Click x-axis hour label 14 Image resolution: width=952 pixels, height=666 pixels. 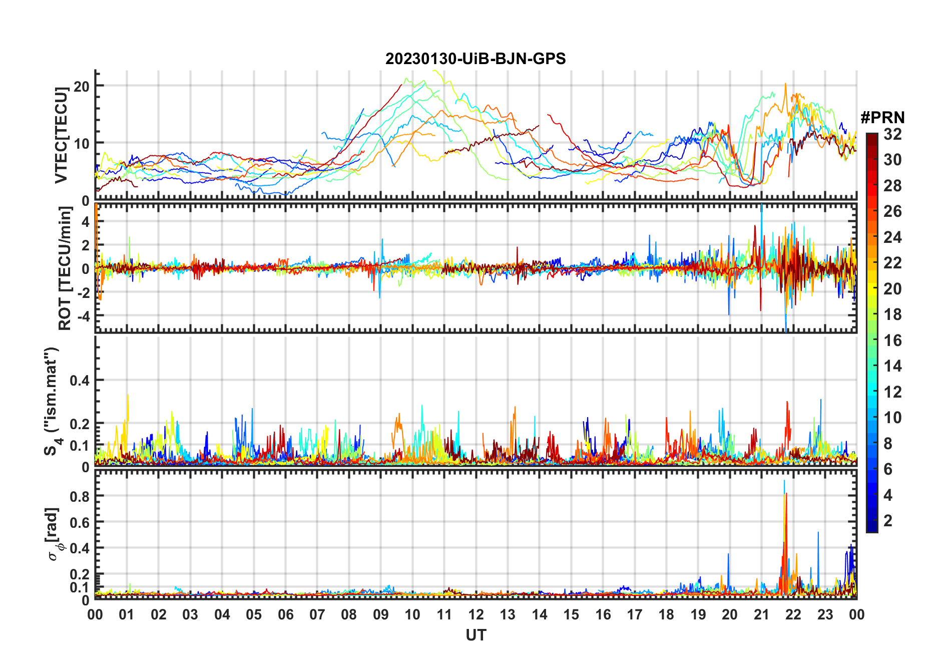(x=540, y=614)
